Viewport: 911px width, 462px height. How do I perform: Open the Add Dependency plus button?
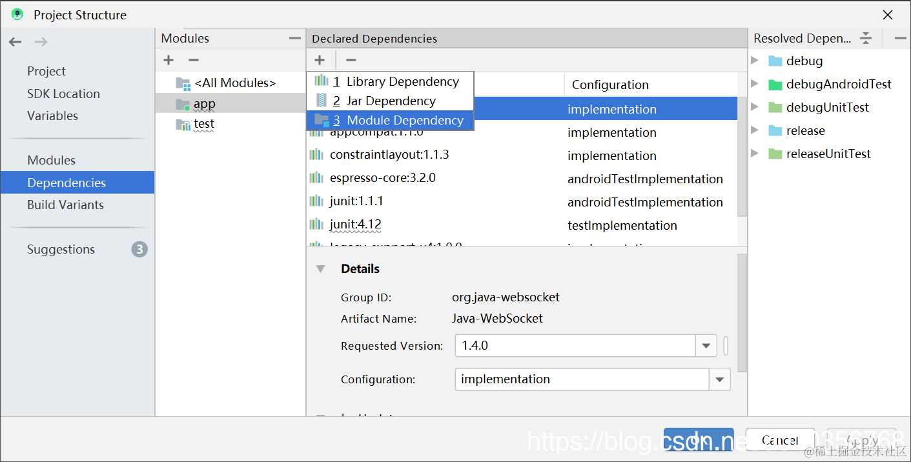pos(320,60)
